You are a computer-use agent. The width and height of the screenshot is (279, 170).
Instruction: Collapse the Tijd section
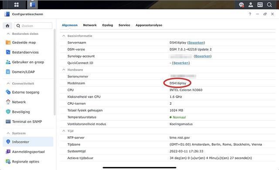tap(64, 131)
